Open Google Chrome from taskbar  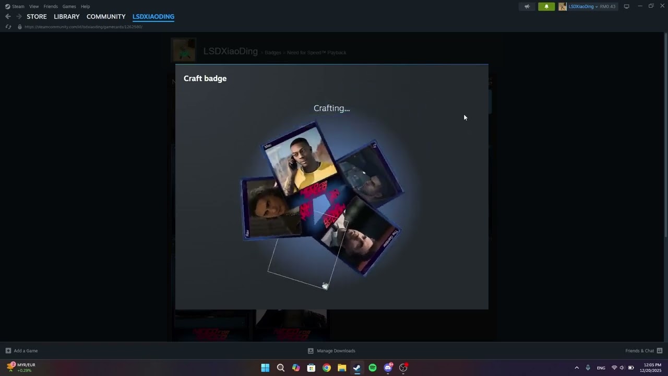(327, 368)
